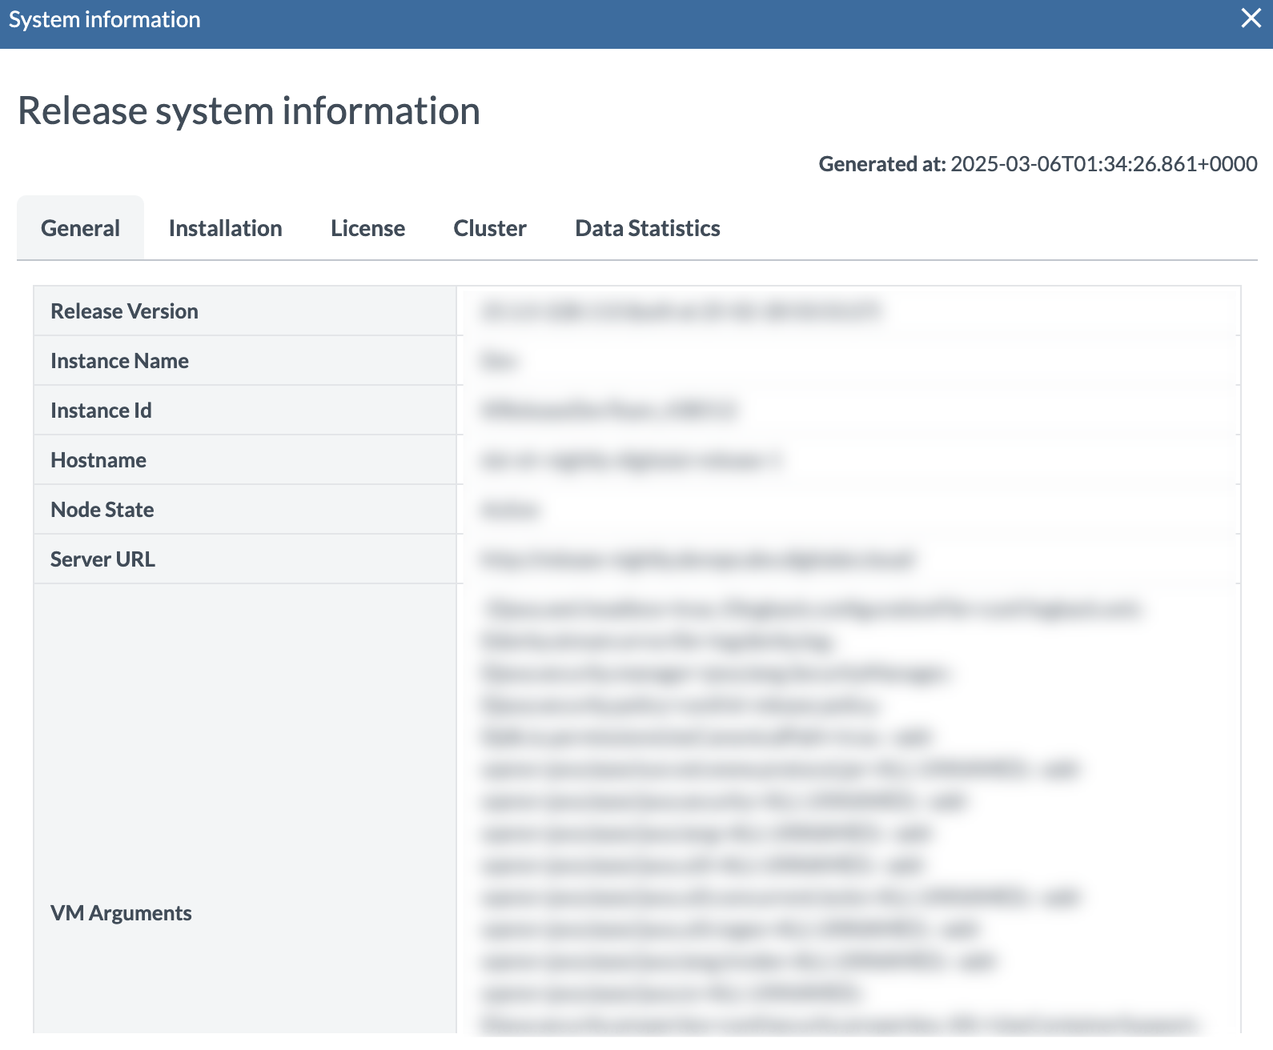Image resolution: width=1273 pixels, height=1050 pixels.
Task: Close the System information dialog
Action: [1251, 18]
